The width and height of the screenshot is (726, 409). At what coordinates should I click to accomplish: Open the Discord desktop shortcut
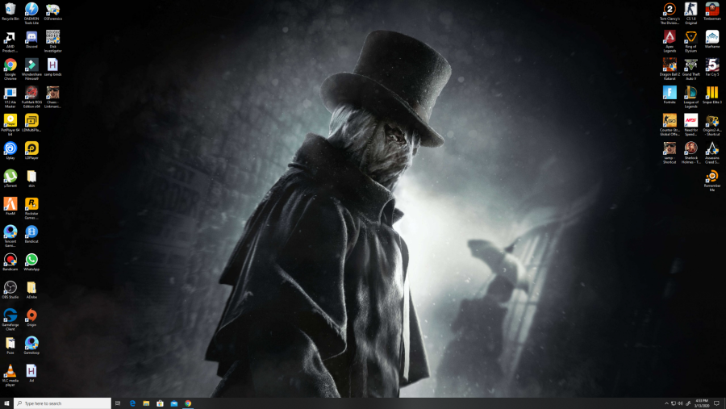coord(31,37)
